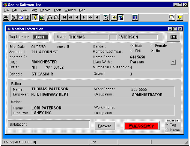Click the Member Information window icon

click(9, 29)
